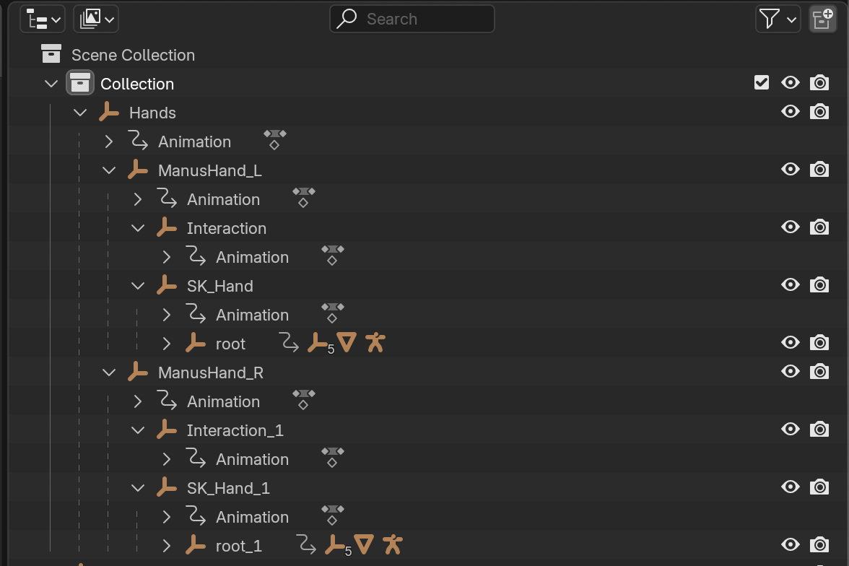Screen dimensions: 849x566
Task: Open the outliner Filter dropdown
Action: [x=778, y=19]
